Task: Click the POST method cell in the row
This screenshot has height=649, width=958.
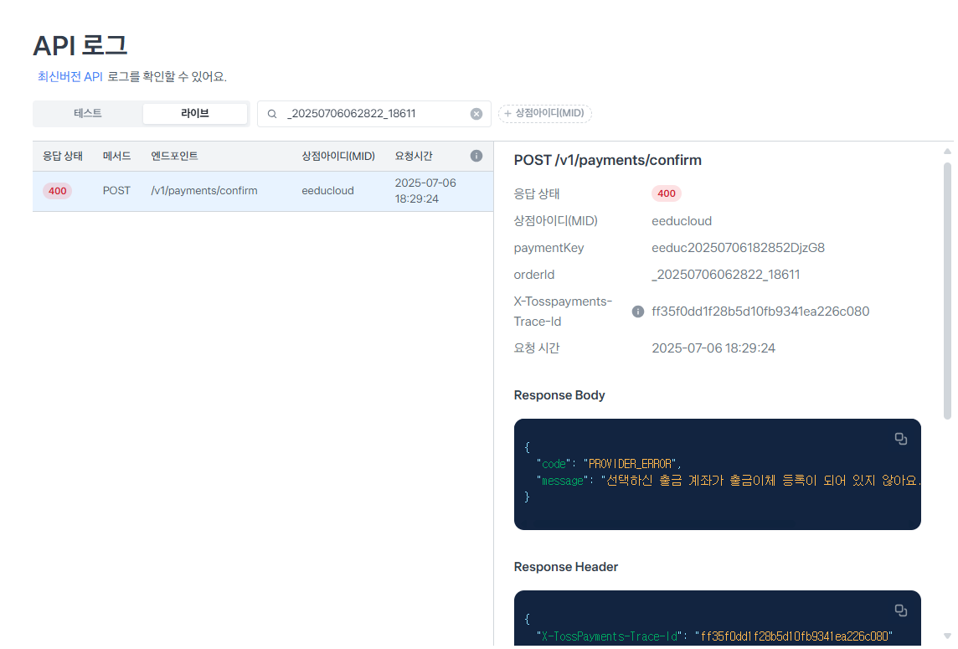Action: (x=116, y=191)
